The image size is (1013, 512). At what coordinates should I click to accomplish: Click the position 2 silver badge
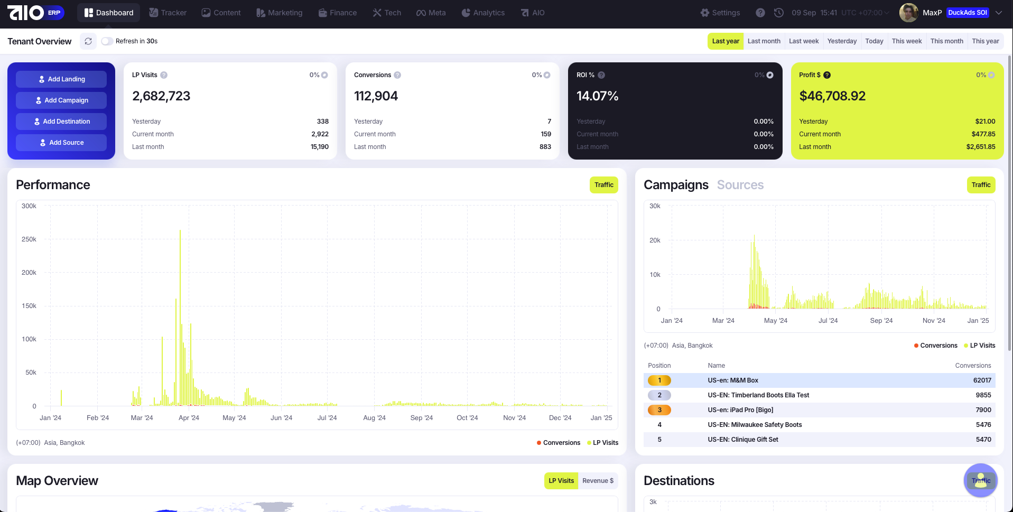click(659, 395)
